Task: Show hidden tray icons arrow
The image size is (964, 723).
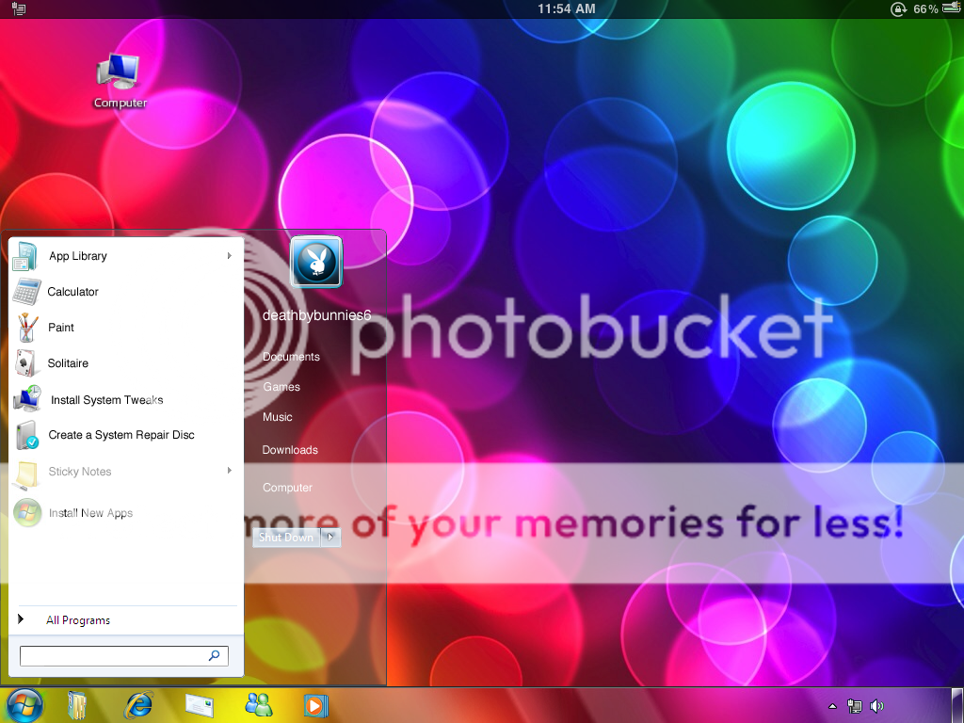Action: (832, 706)
